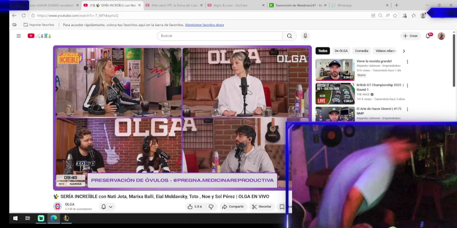Open the browser profile icon

click(x=423, y=16)
